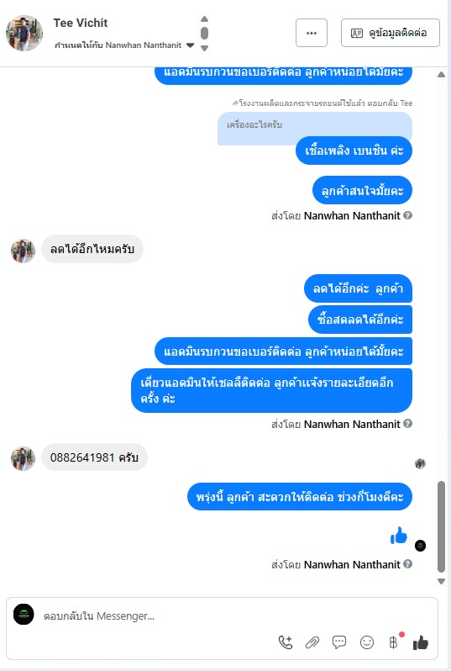Image resolution: width=451 pixels, height=671 pixels.
Task: Click the phone call icon in composer
Action: 286,642
